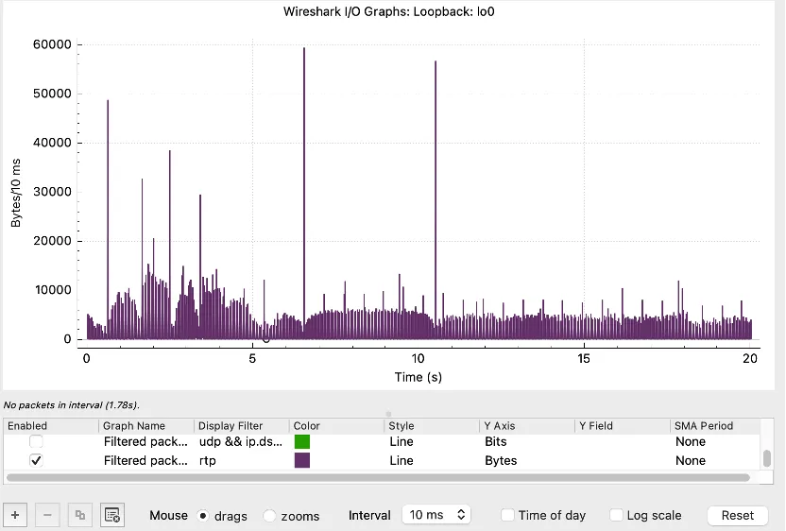Enable the udp filtered packets graph
786x531 pixels.
pos(36,442)
